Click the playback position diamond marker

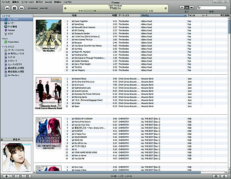pos(95,11)
